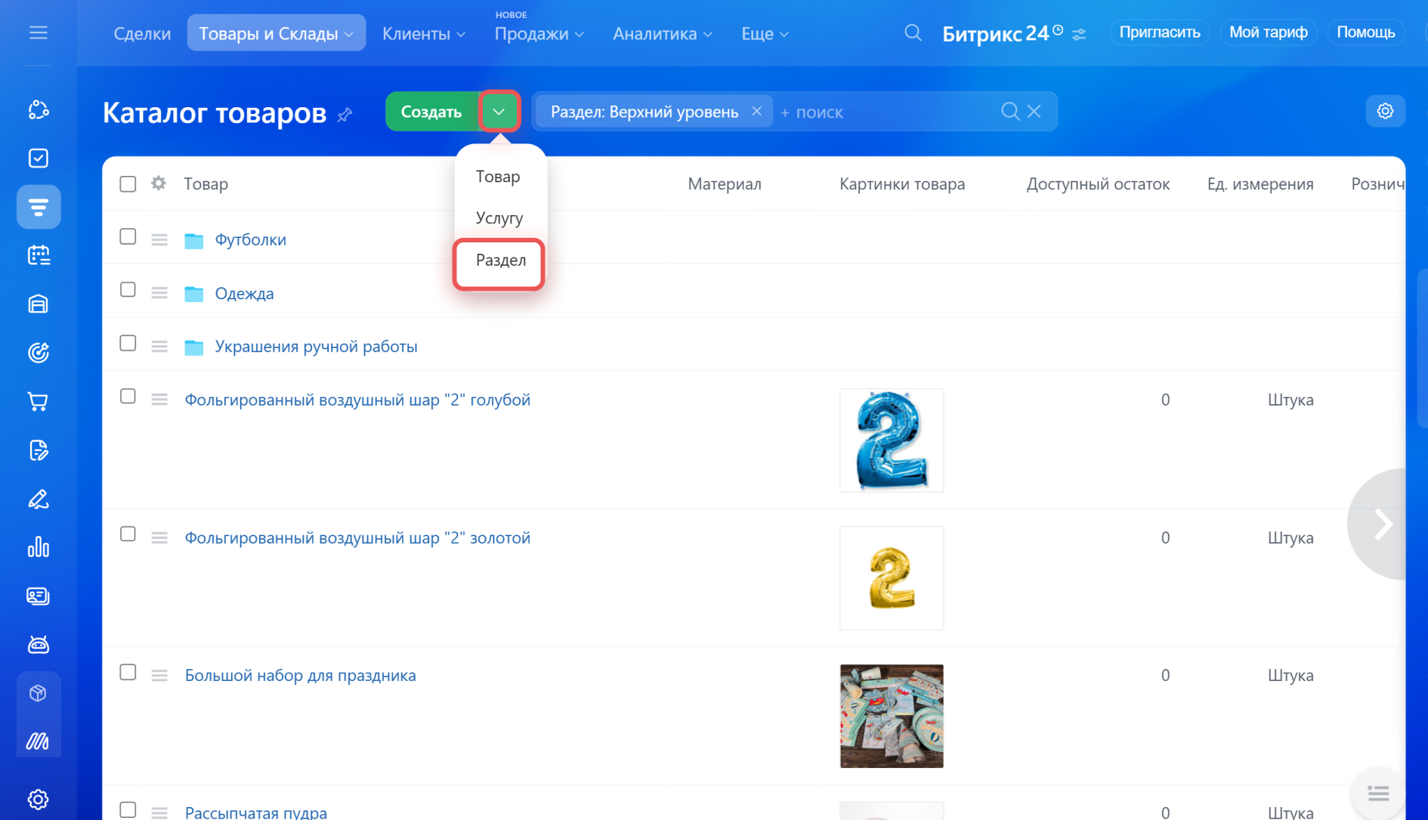Screen dimensions: 1428x820
Task: Click the drag handle of Футболки row
Action: tap(159, 239)
